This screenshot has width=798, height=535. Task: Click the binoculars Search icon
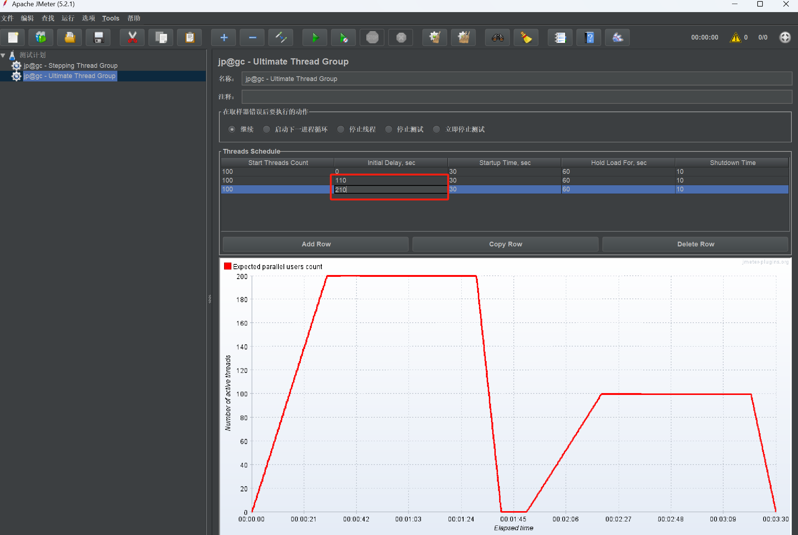pos(497,37)
